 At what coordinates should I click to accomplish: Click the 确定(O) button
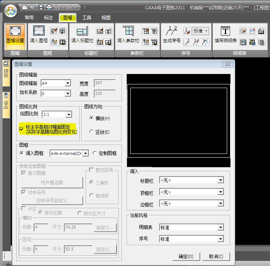tap(186, 256)
